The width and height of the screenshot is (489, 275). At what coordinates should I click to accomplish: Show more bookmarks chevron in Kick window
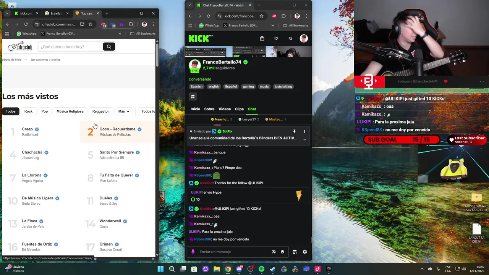click(273, 26)
